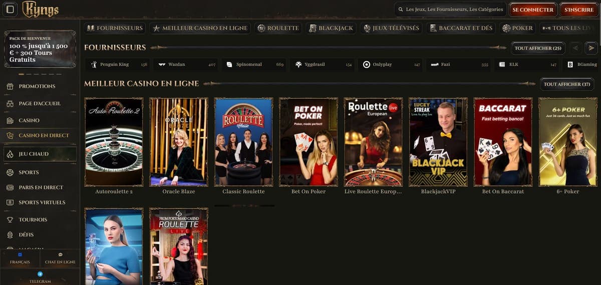Open the blue-dress dealer game thumbnail
The height and width of the screenshot is (285, 601).
pos(114,246)
